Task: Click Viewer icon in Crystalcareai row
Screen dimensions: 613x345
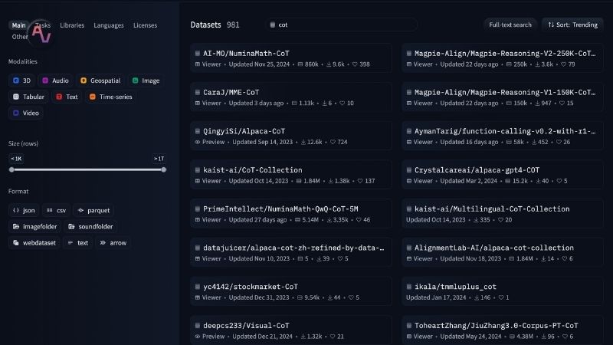Action: point(409,181)
